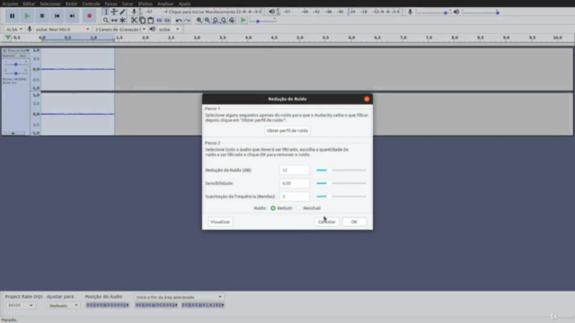Confirm the noise reduction dialog with OK
The image size is (575, 323).
[354, 222]
